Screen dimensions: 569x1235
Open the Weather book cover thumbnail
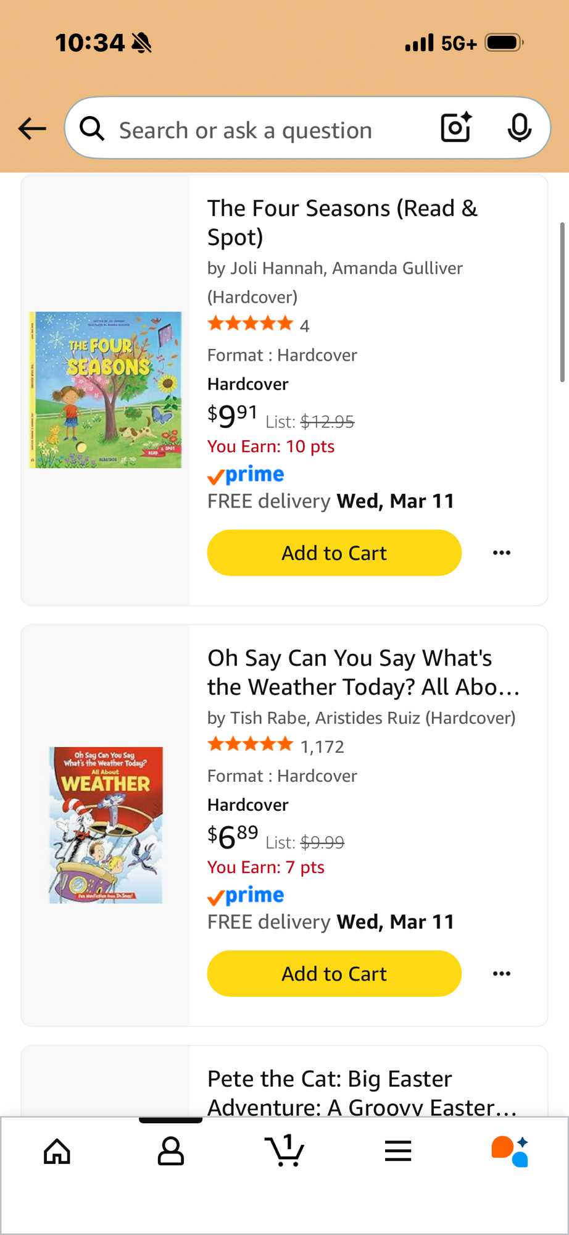click(106, 825)
